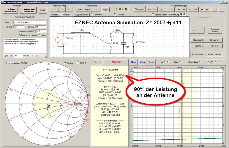Run ANALYSE

pyautogui.click(x=116, y=62)
